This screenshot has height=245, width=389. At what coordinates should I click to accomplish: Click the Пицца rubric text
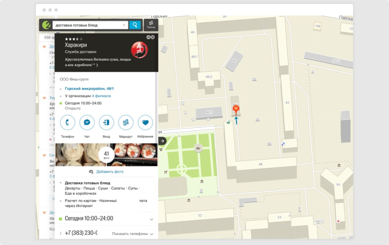click(x=89, y=189)
